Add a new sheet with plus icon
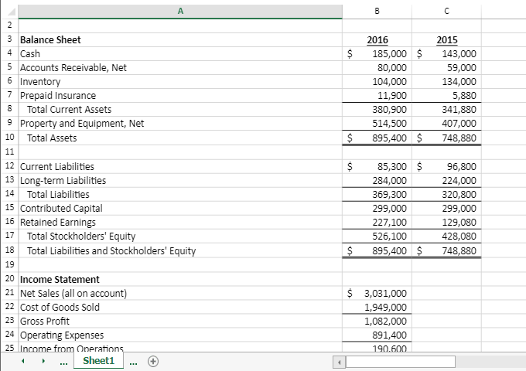Screen dimensions: 526x371 [x=153, y=361]
